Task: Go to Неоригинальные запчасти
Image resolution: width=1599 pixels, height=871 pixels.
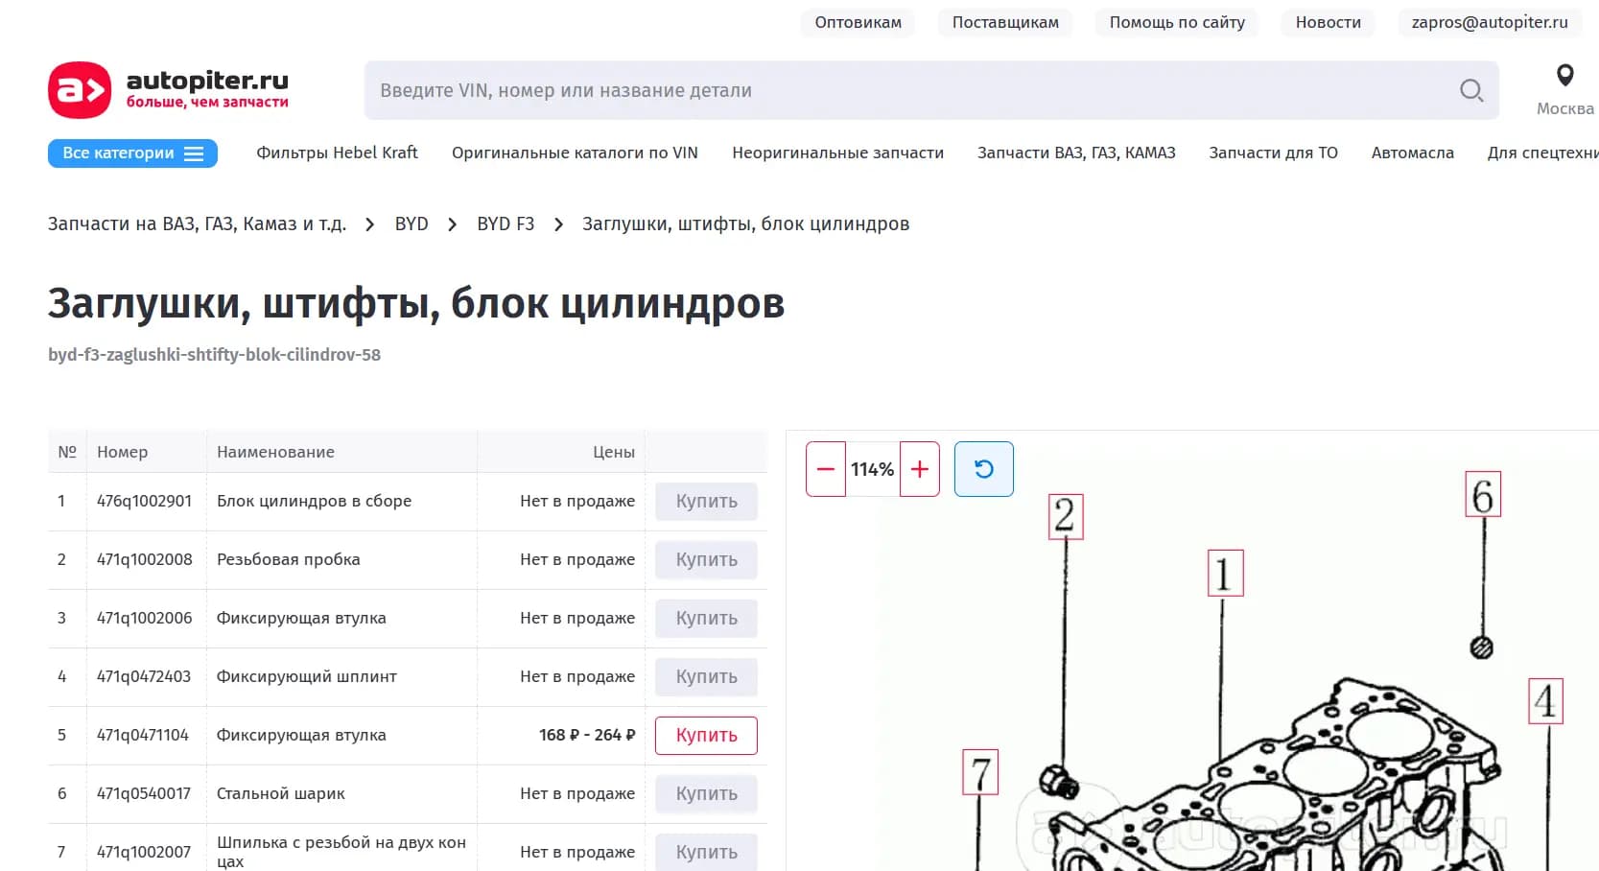Action: (x=837, y=153)
